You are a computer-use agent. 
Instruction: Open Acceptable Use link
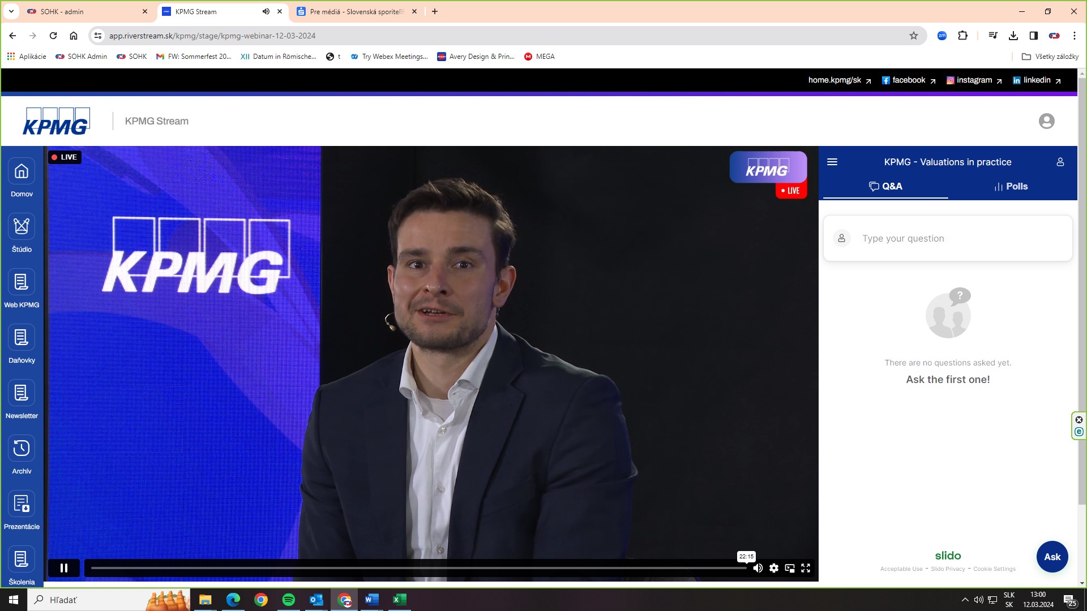[901, 569]
